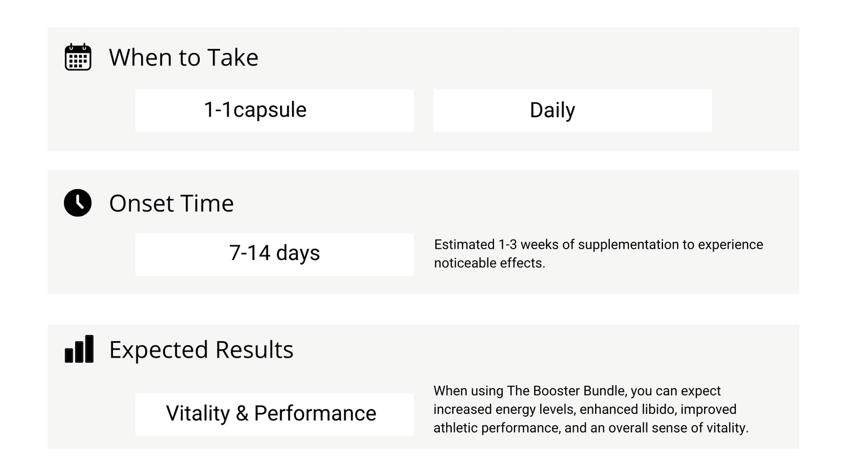Click the Estimated 1-3 weeks description text
Image resolution: width=847 pixels, height=476 pixels.
tap(599, 254)
